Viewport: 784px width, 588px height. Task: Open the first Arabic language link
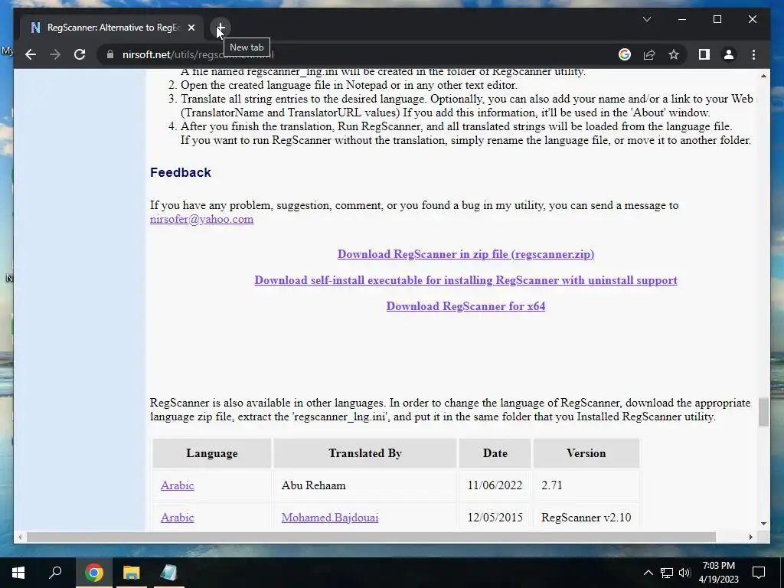[x=177, y=485]
